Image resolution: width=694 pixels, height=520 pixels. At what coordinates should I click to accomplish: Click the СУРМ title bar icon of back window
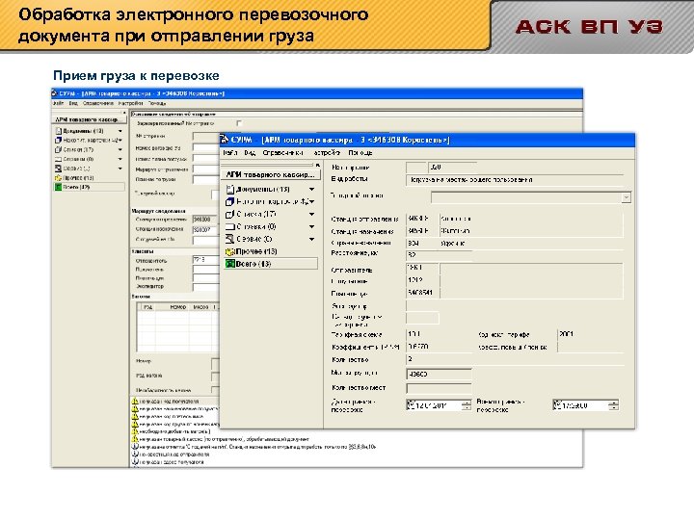55,93
